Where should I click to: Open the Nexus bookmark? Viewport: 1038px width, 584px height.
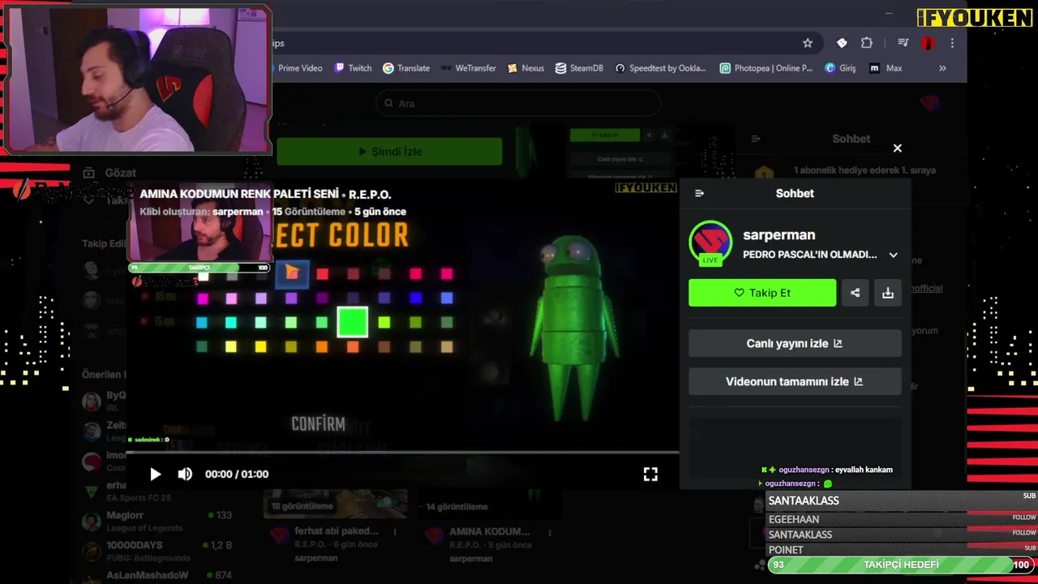click(525, 68)
